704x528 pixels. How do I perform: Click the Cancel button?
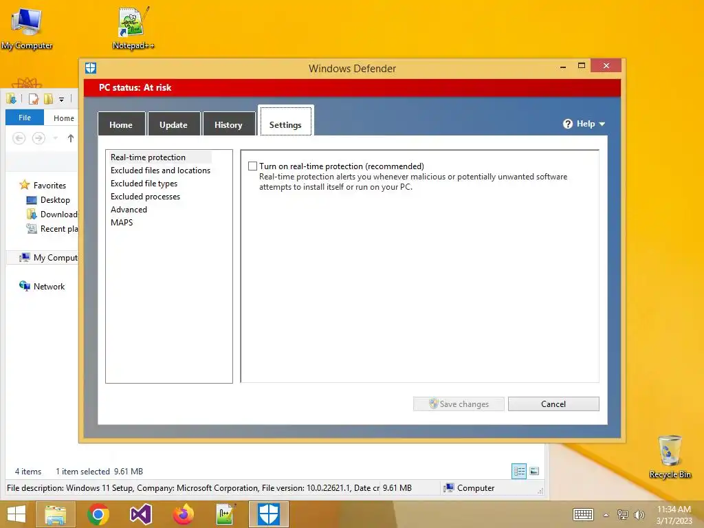coord(553,404)
